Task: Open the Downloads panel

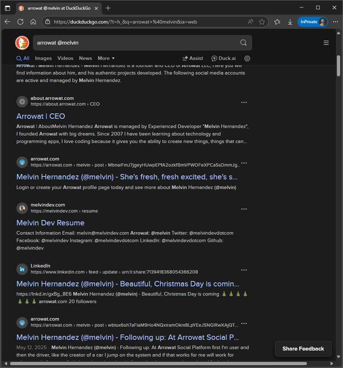Action: click(290, 22)
